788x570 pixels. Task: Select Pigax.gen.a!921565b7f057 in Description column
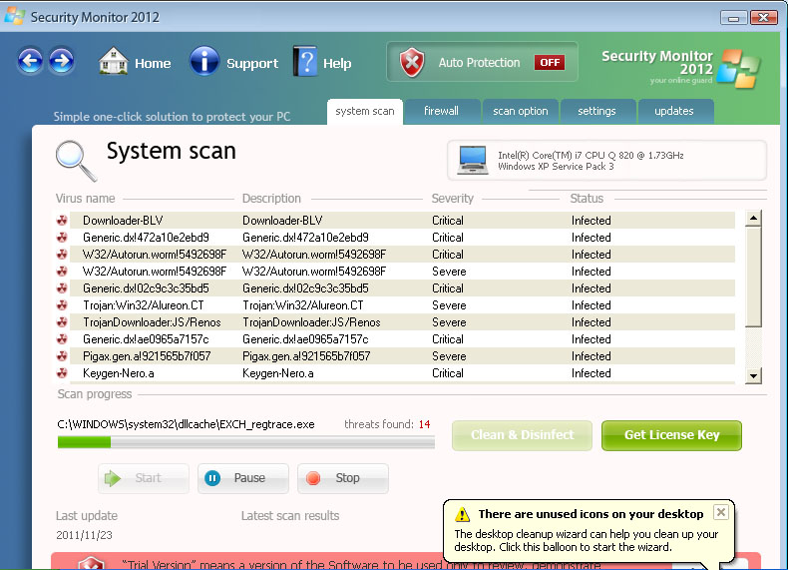click(x=306, y=356)
